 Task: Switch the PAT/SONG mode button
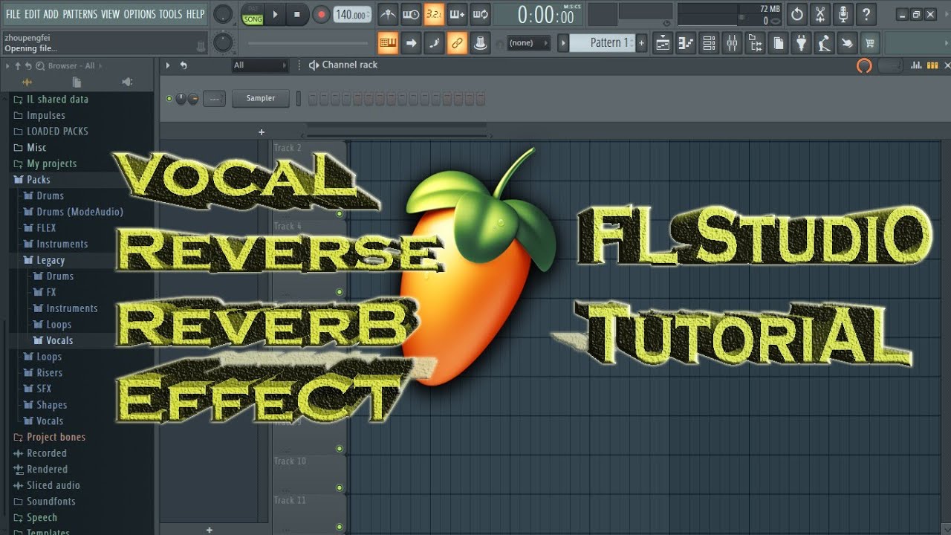pos(253,14)
